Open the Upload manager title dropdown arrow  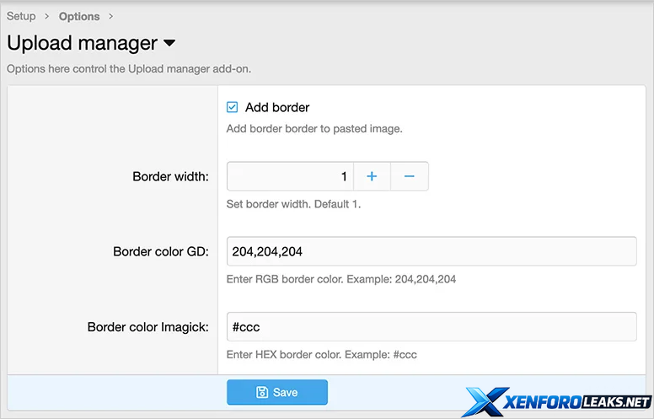pos(169,43)
